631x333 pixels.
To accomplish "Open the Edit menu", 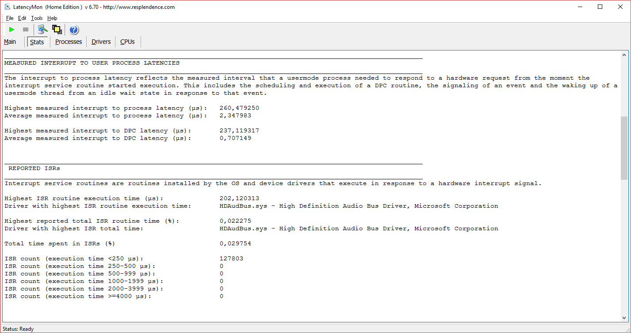I will coord(22,18).
